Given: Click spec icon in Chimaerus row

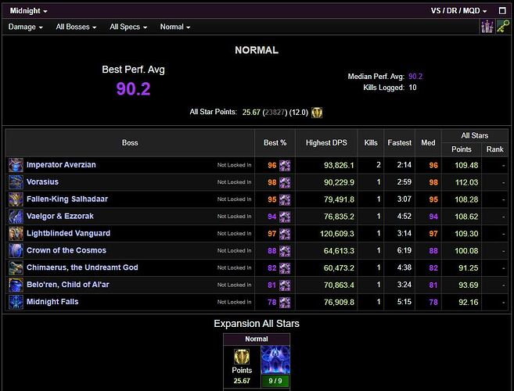Looking at the screenshot, I should click(x=285, y=268).
